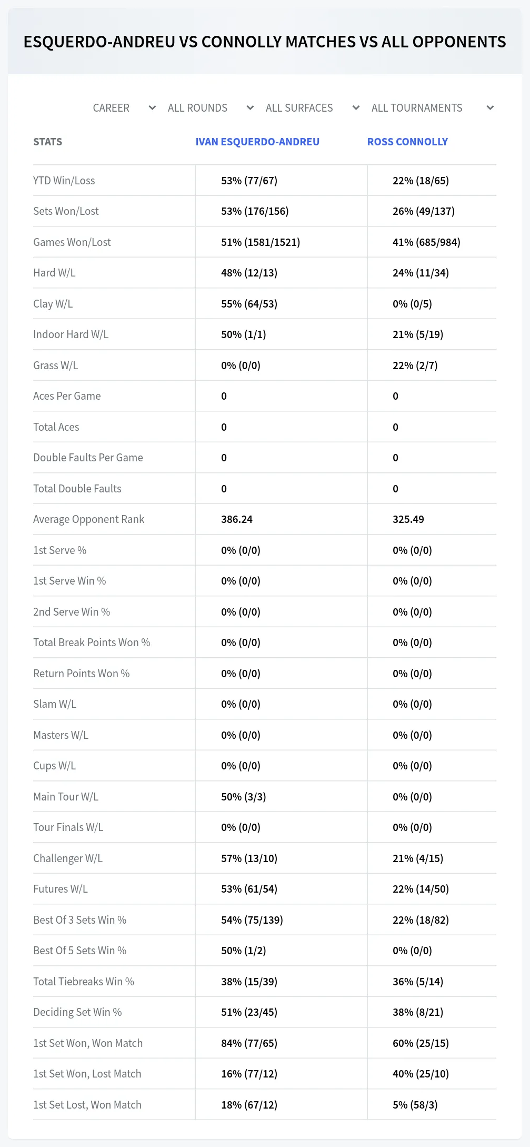Click the Total Tiebreaks Win % label
Screen dimensions: 530x1147
(x=84, y=982)
